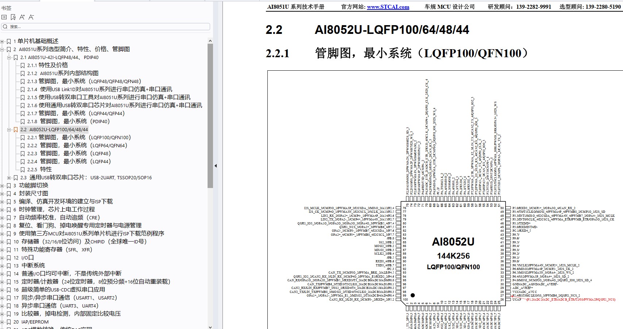The image size is (623, 329).
Task: Click the 书签 panel title
Action: (x=6, y=8)
